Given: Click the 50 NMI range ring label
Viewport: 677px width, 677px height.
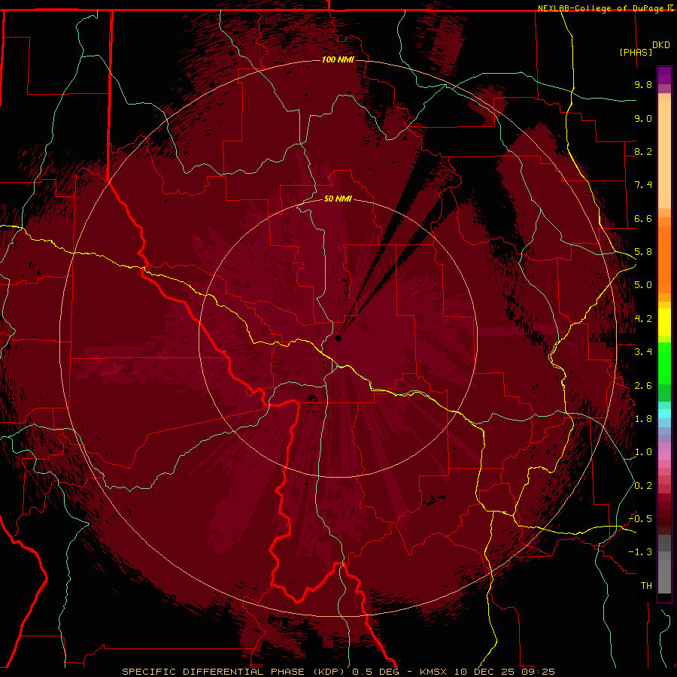Looking at the screenshot, I should [x=338, y=199].
